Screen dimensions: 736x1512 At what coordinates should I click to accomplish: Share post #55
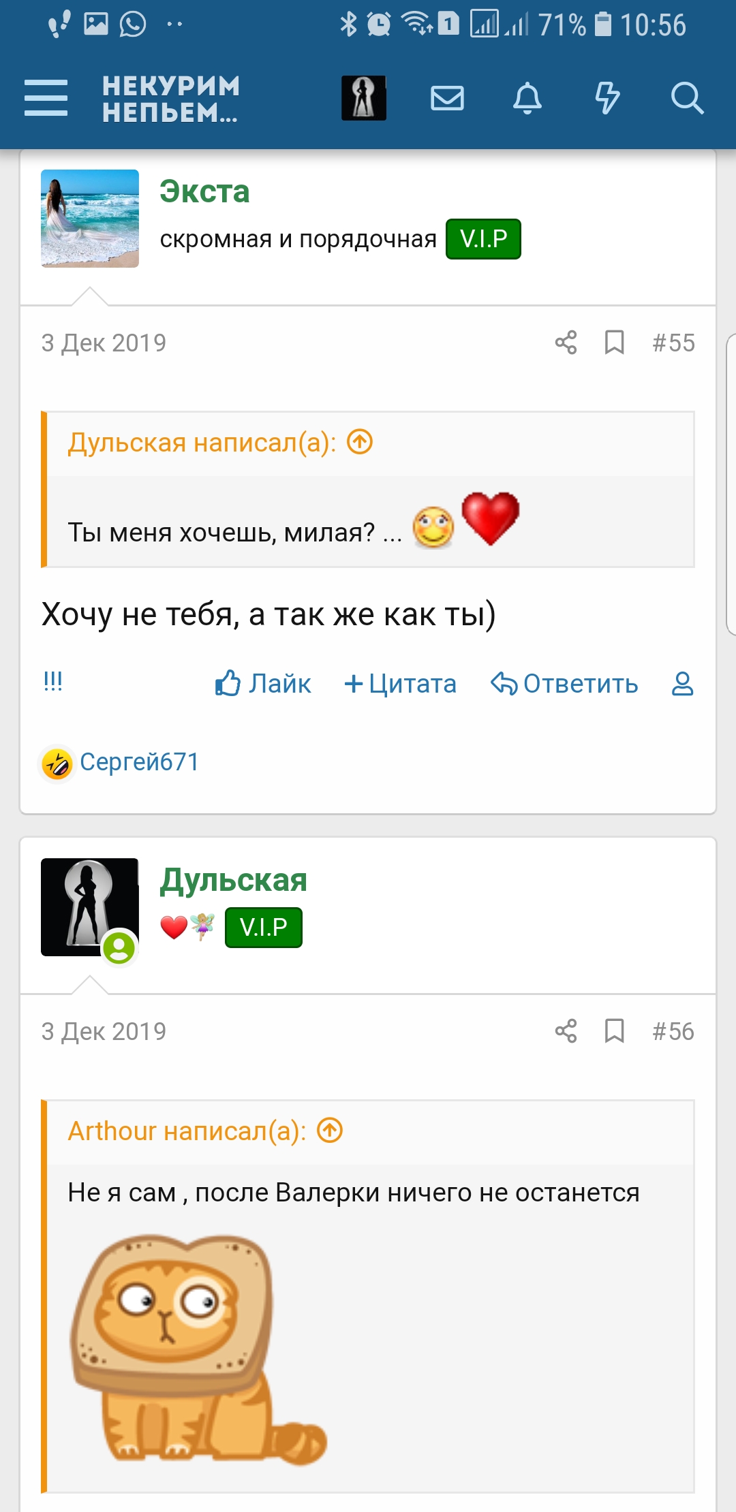coord(566,343)
